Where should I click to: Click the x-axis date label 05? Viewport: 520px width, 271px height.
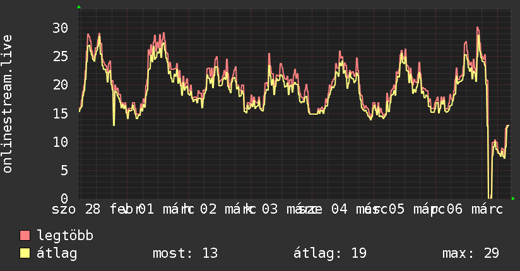396,209
